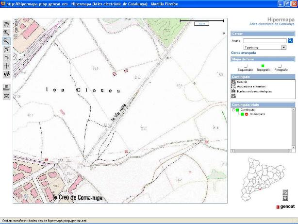298x224 pixels.
Task: Open the Serveis content item
Action: pos(243,82)
